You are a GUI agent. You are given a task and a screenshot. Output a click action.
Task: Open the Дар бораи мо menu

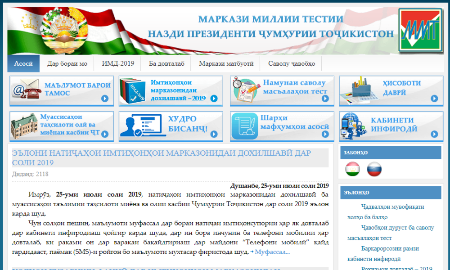pos(67,63)
